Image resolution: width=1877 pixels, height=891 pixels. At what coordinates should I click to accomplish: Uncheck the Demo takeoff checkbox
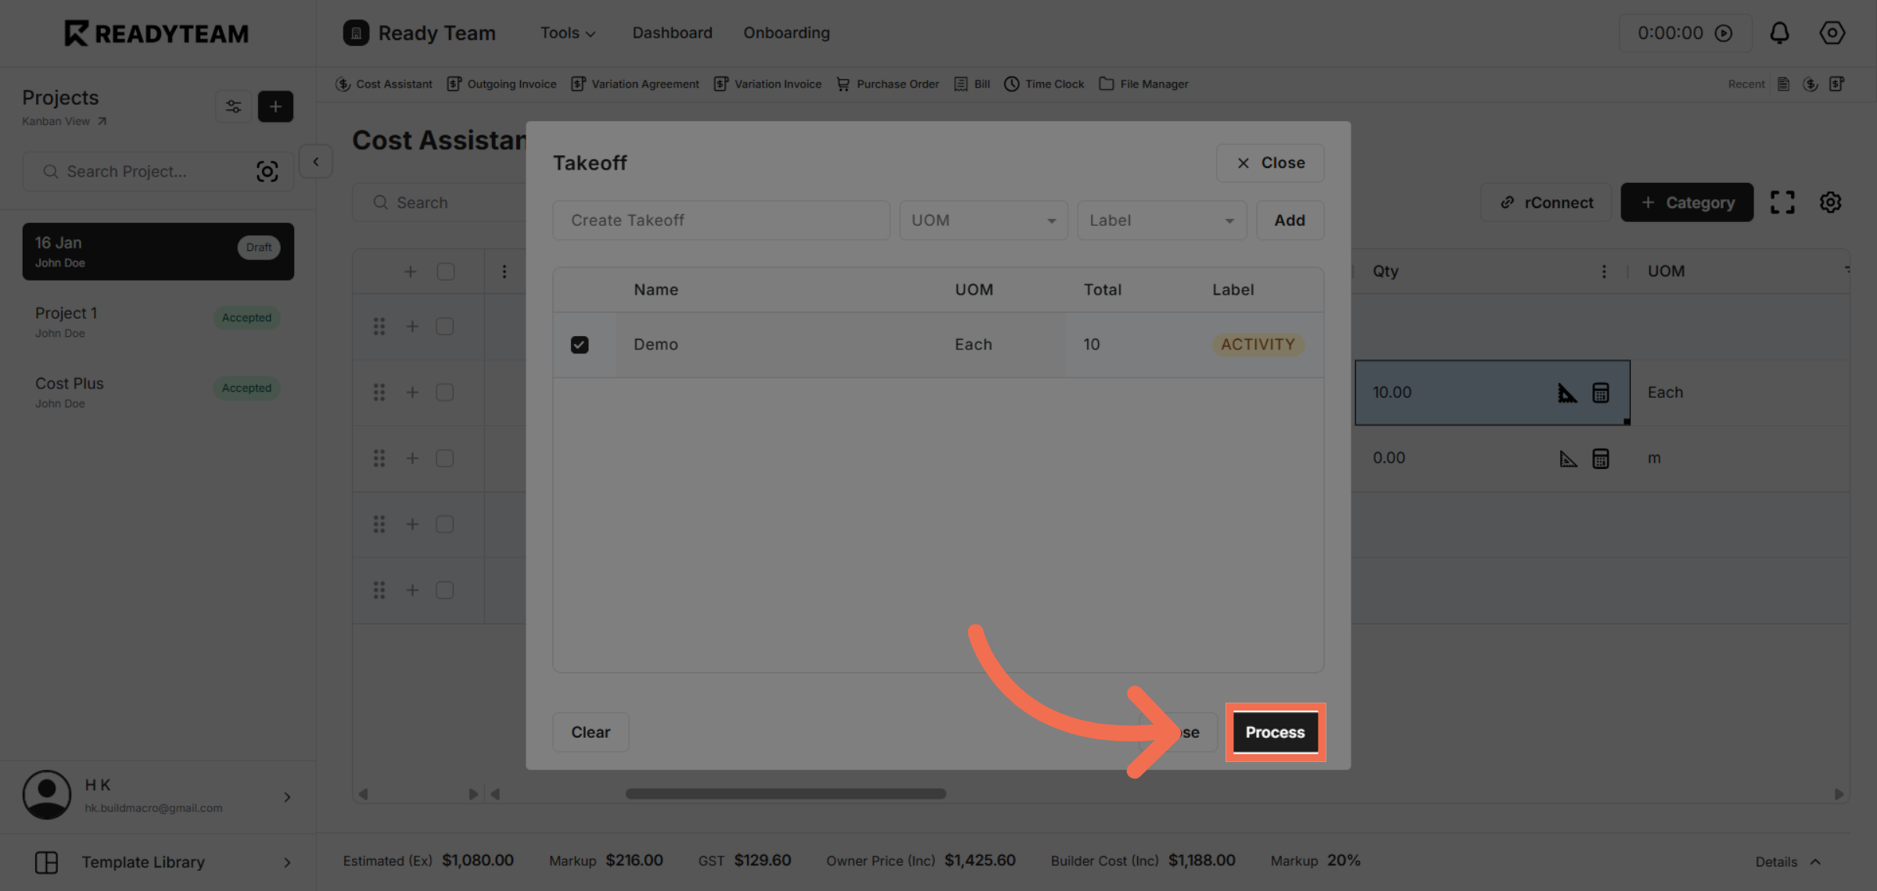click(580, 345)
